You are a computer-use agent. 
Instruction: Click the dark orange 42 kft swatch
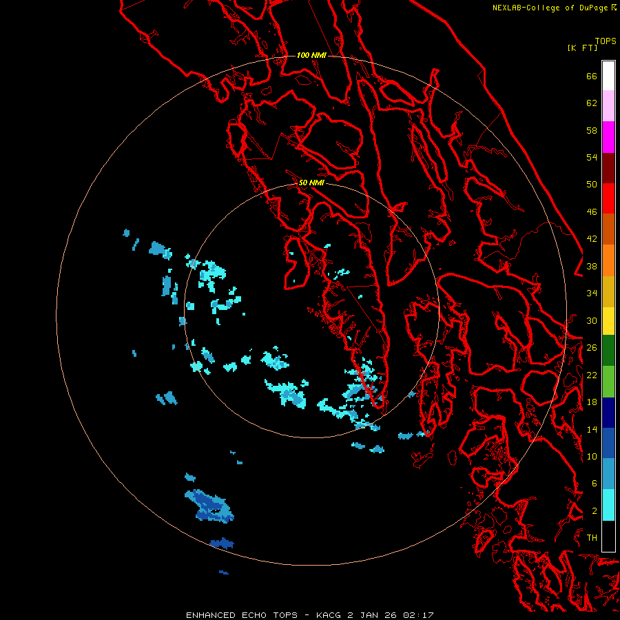click(608, 229)
